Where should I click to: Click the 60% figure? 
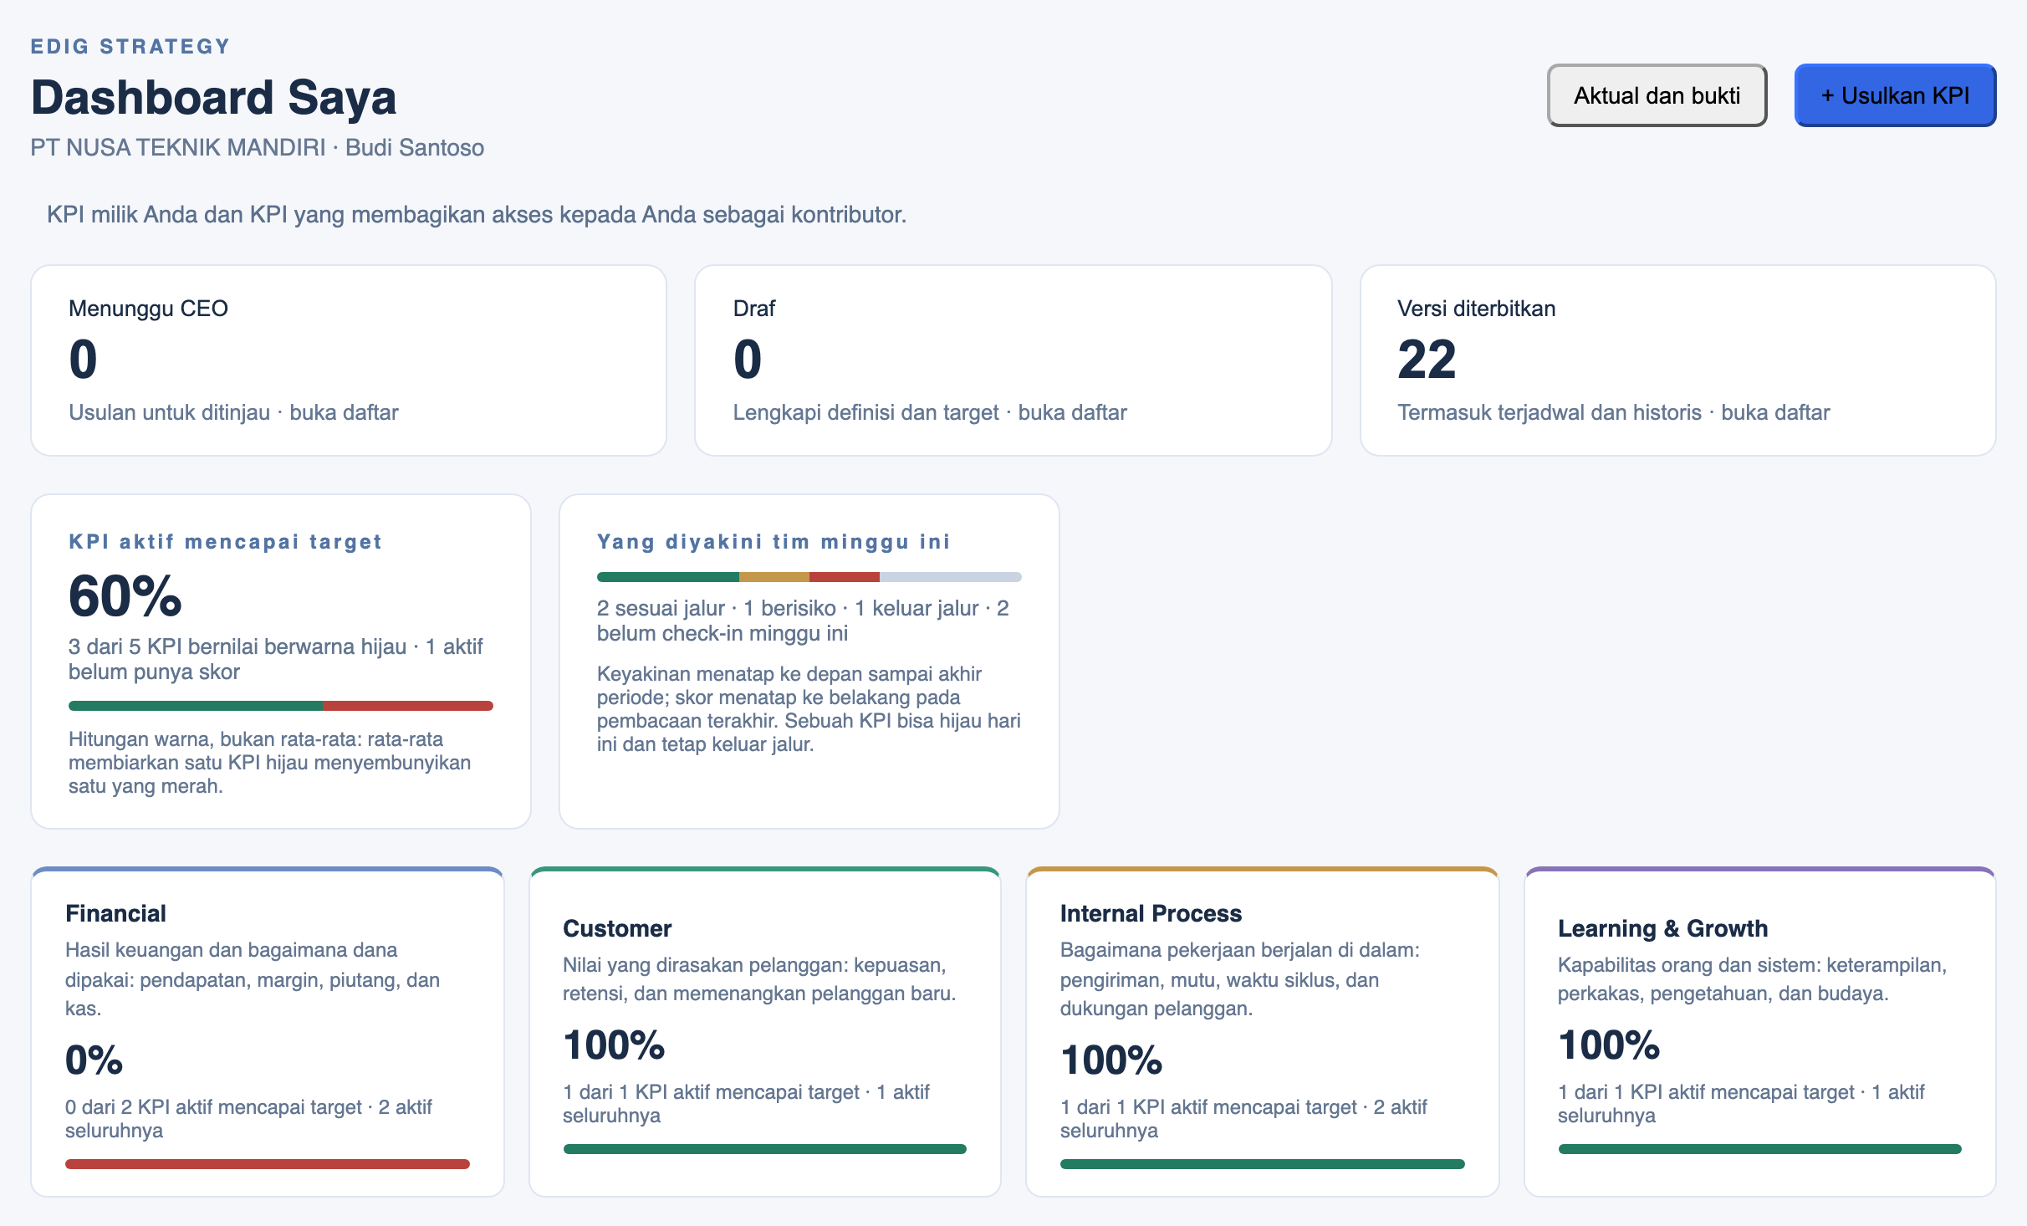pyautogui.click(x=125, y=596)
